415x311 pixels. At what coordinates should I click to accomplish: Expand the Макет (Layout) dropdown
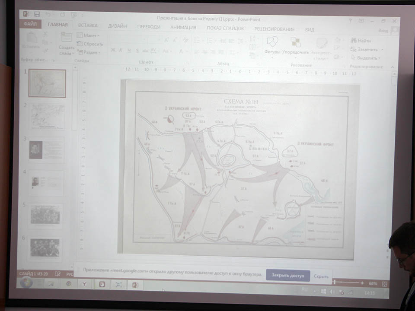89,35
